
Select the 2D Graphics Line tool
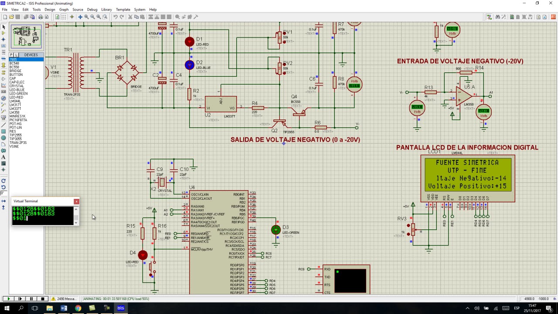tap(3, 126)
